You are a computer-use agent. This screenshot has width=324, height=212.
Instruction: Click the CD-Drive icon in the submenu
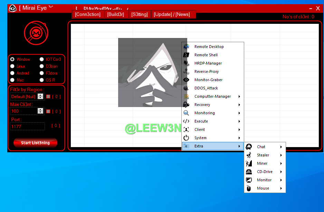pos(249,172)
